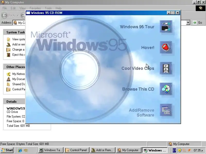This screenshot has height=154, width=206.
Task: Click the orange tray icon beside the clock
Action: pos(189,150)
